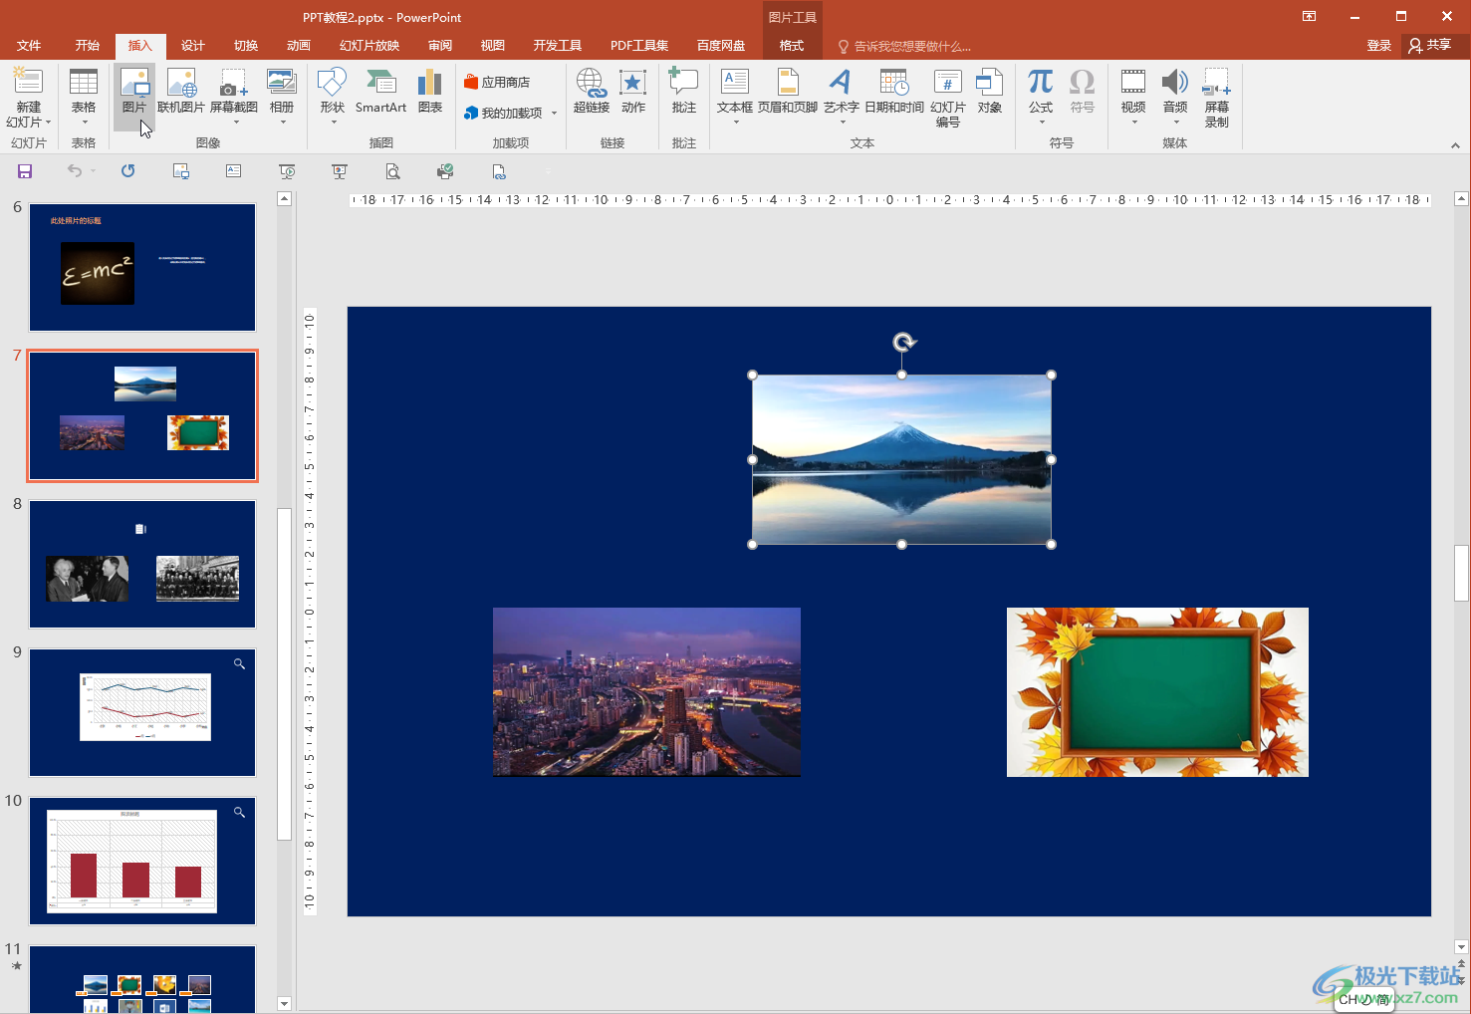Insert a Text Box (文本框)
The width and height of the screenshot is (1471, 1014).
[735, 97]
